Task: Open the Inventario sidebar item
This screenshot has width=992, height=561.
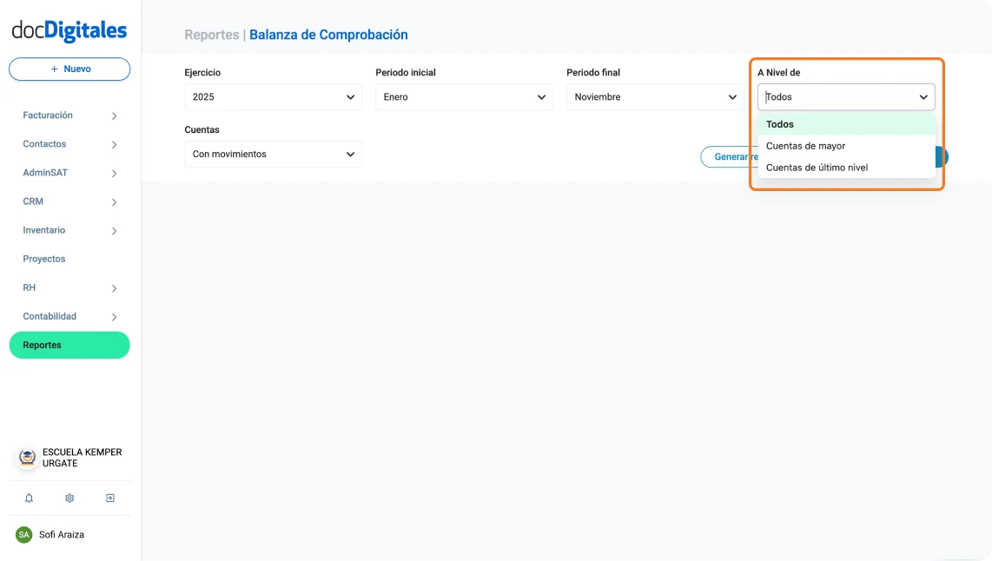Action: (x=69, y=230)
